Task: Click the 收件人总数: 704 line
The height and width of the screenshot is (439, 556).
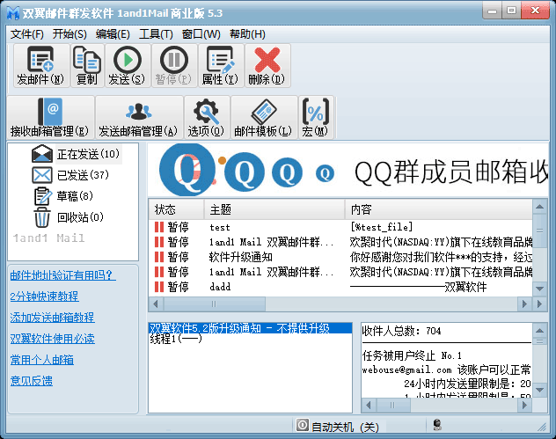Action: click(x=401, y=331)
